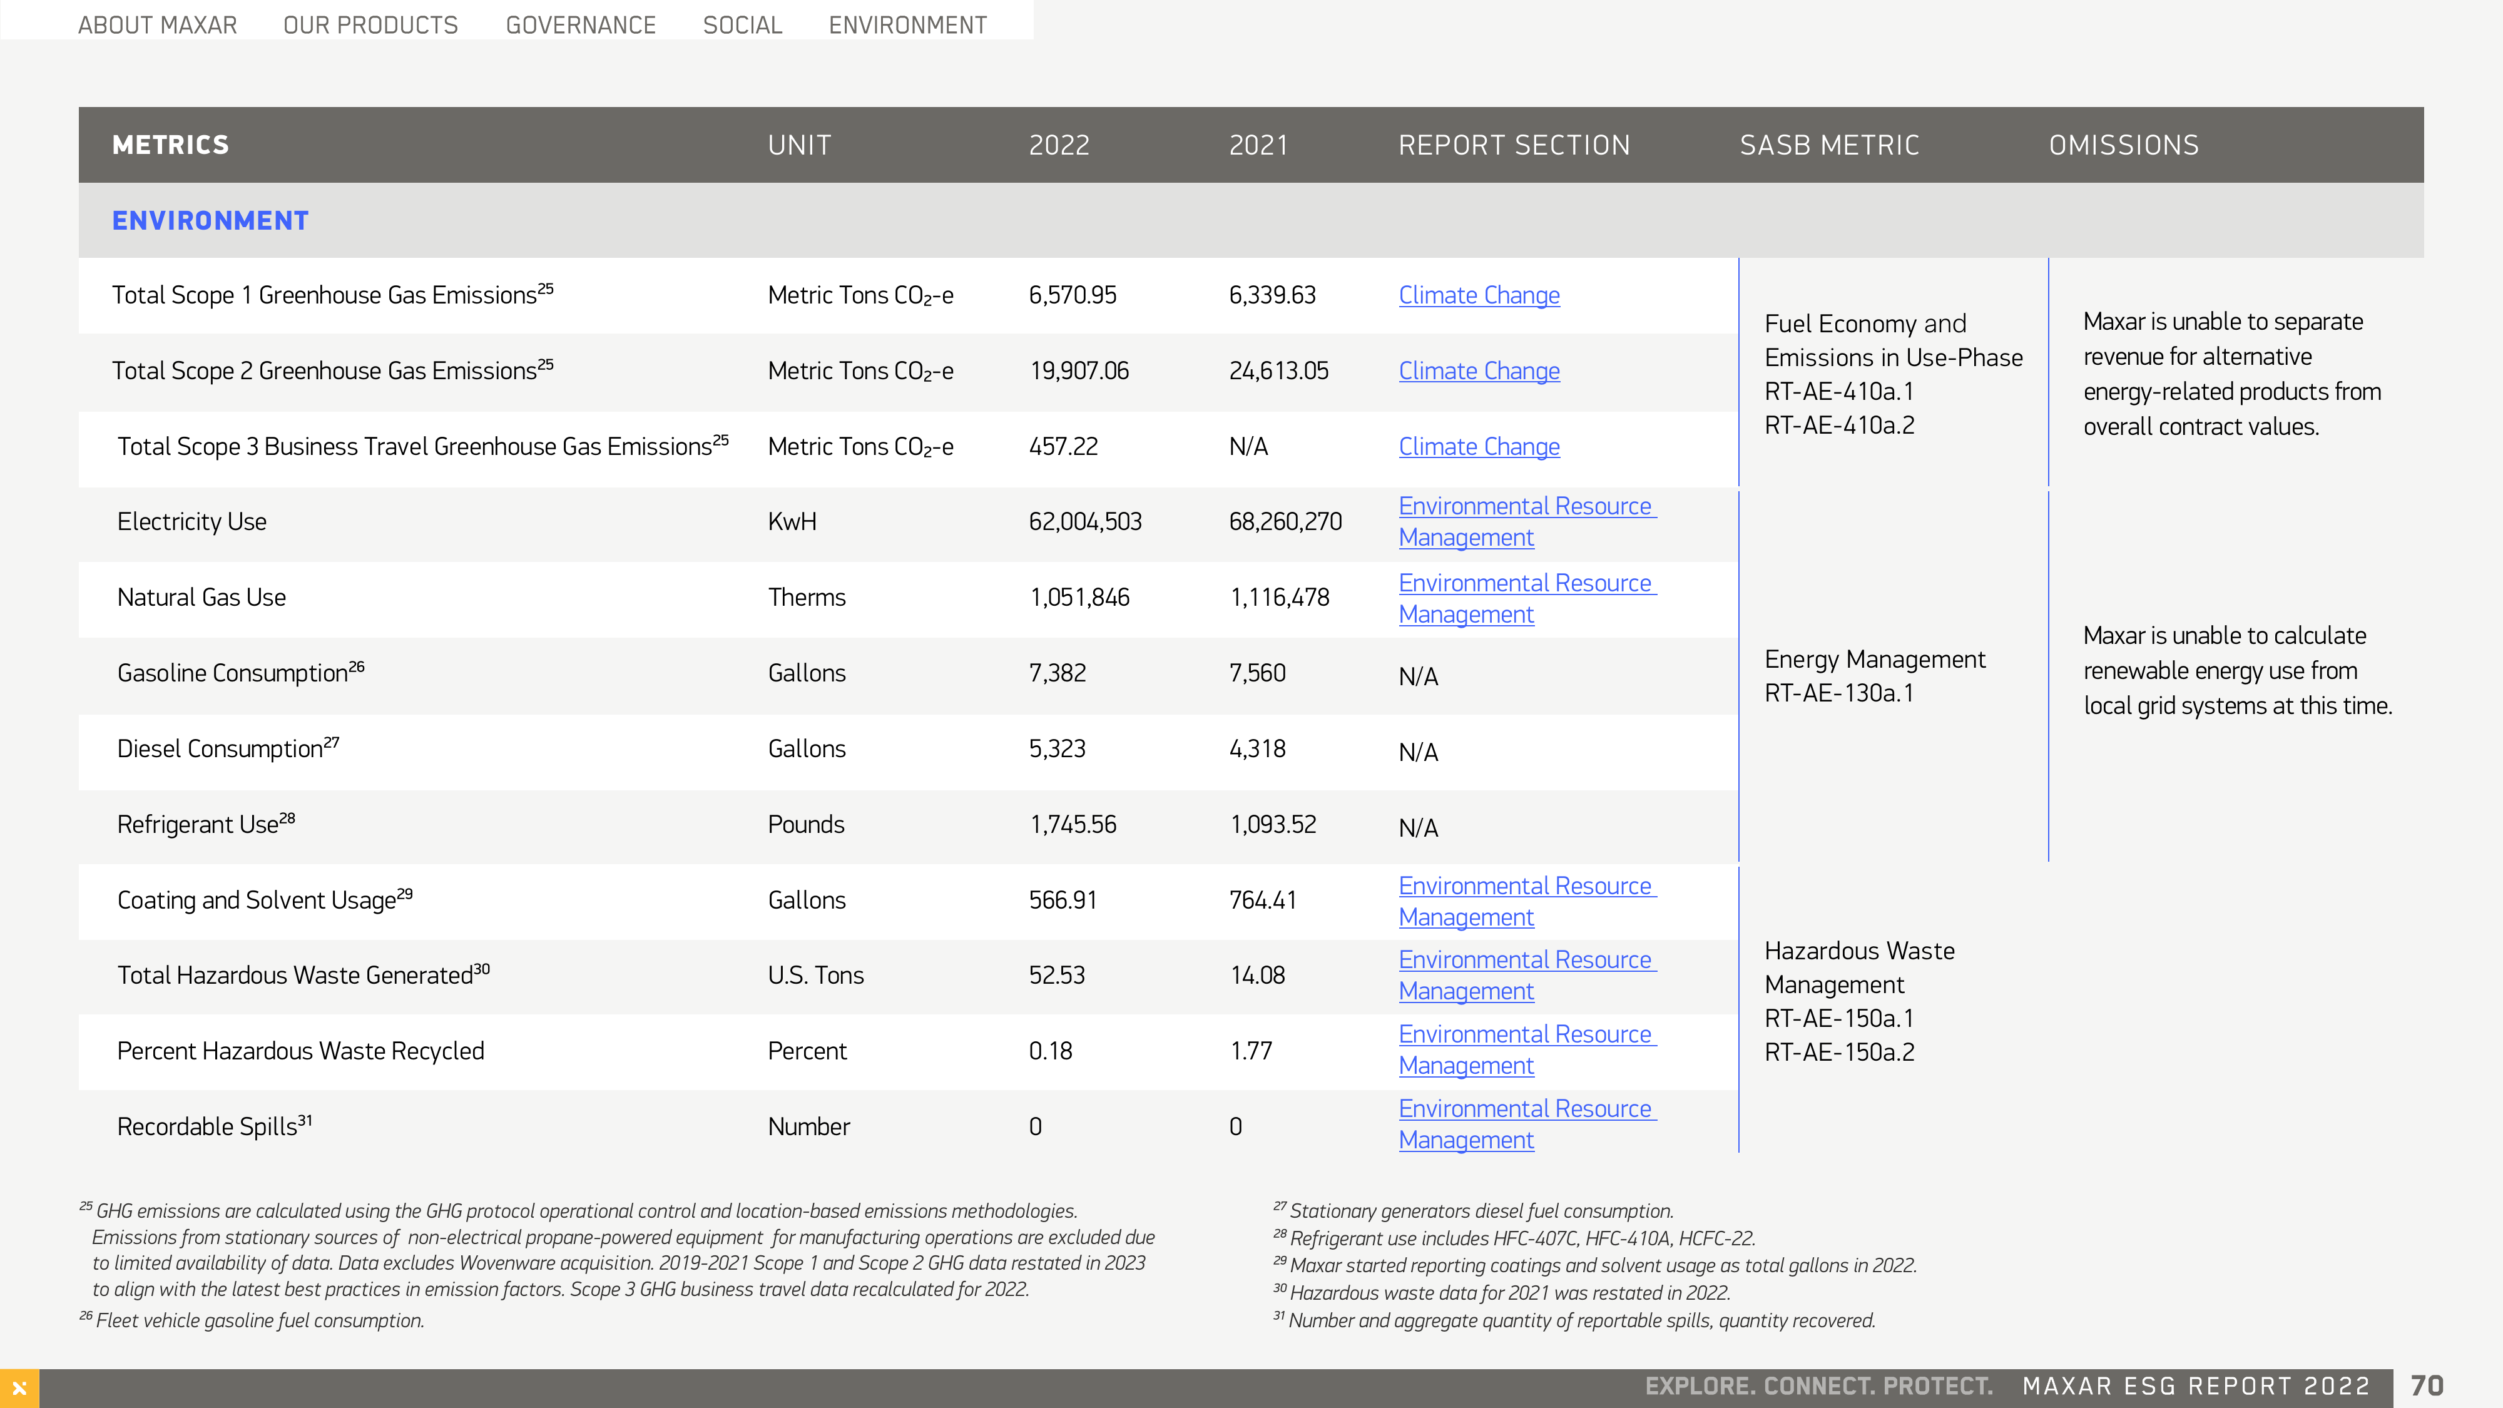
Task: Select the 0.18 value
Action: tap(1051, 1051)
